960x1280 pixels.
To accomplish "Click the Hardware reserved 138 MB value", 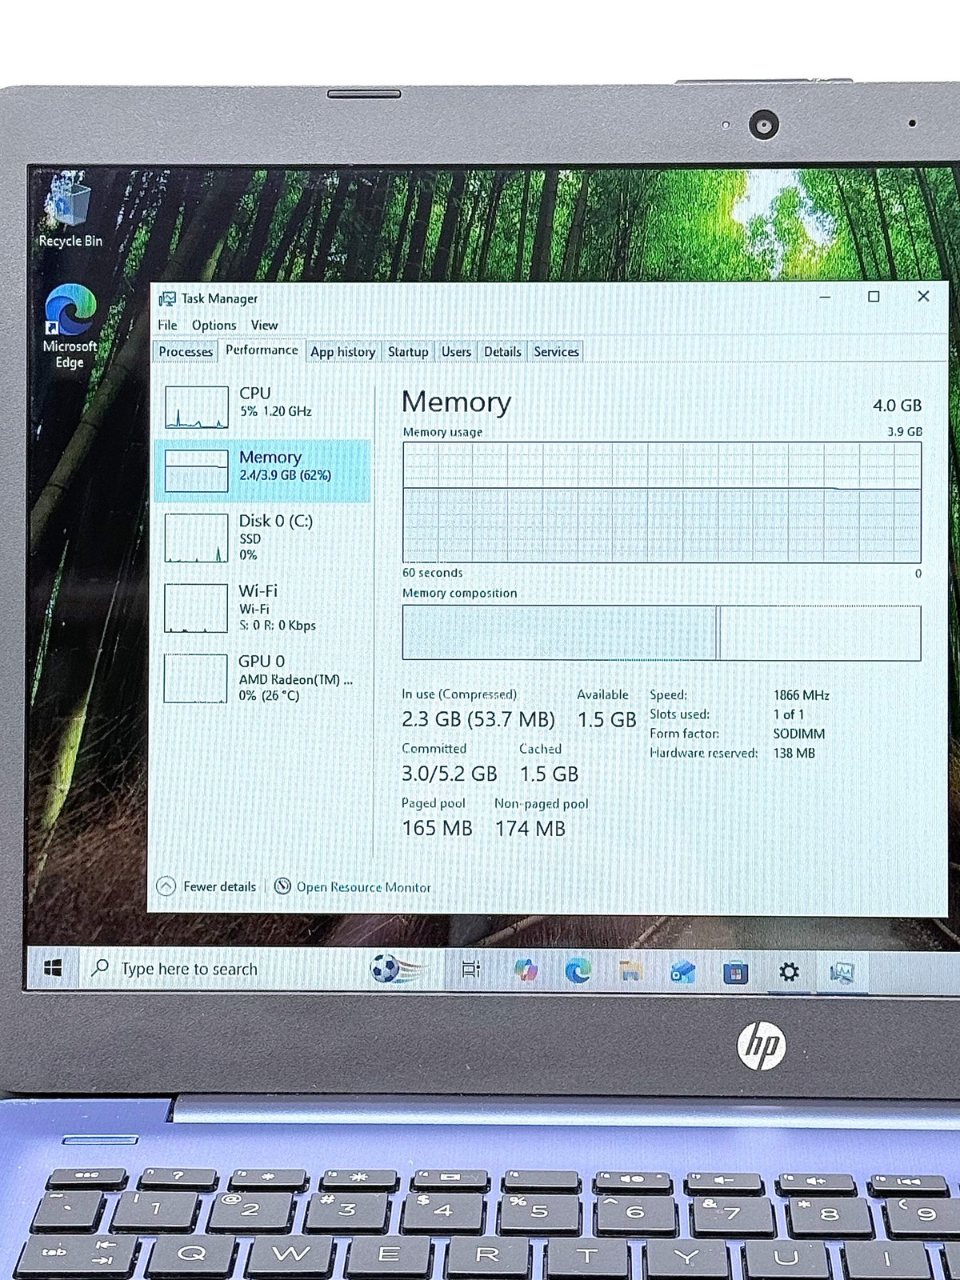I will (794, 753).
